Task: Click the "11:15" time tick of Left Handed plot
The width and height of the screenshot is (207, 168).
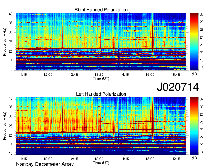Action: 23,159
